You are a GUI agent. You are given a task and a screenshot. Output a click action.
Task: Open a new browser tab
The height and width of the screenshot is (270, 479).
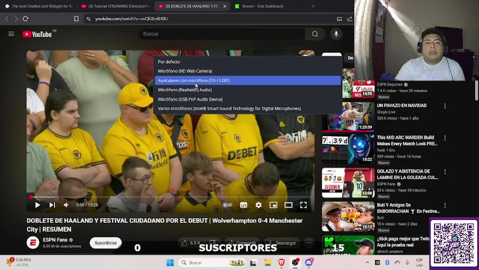coord(313,6)
